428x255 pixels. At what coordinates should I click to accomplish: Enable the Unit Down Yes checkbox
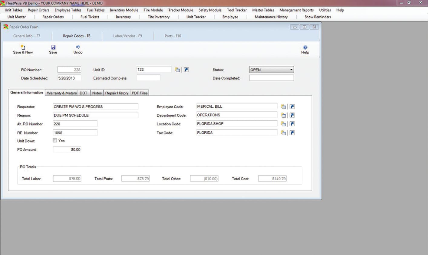tap(55, 140)
